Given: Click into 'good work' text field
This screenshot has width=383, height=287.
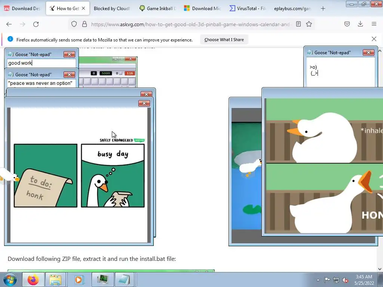Looking at the screenshot, I should tap(41, 63).
